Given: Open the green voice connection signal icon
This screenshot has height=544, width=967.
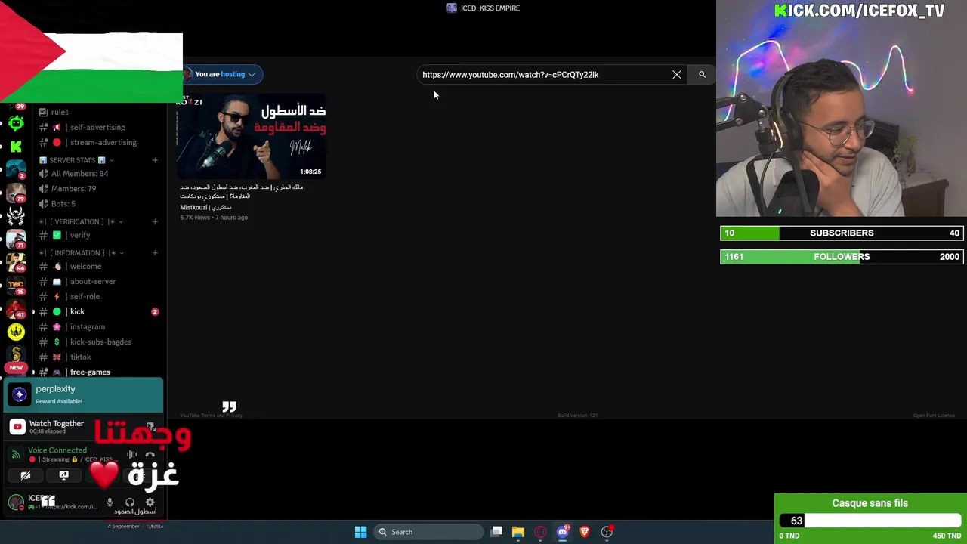Looking at the screenshot, I should tap(16, 454).
